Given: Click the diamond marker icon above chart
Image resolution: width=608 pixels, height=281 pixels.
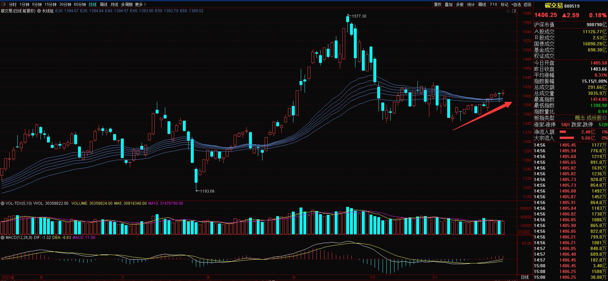Looking at the screenshot, I should (x=508, y=11).
